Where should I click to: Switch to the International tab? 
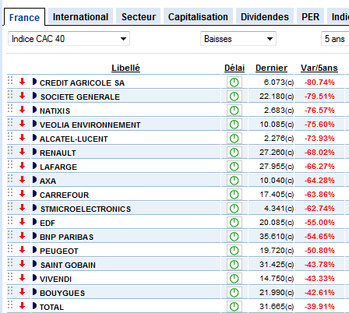[x=80, y=17]
